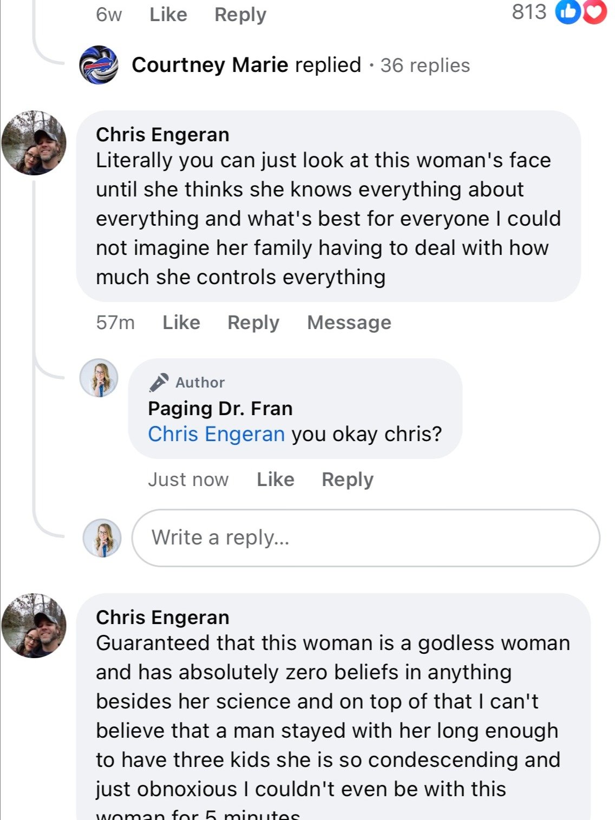Open Courtney Marie's Buffalo Bills avatar
615x820 pixels.
point(99,65)
